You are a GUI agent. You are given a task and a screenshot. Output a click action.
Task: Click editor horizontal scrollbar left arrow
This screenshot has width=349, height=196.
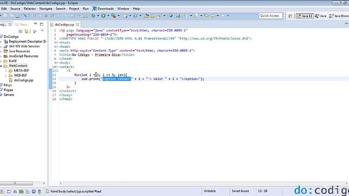61,183
